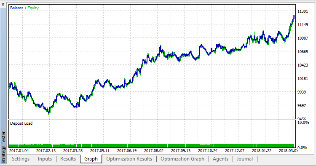The height and width of the screenshot is (166, 316).
Task: Click the 10907 axis value
Action: point(303,38)
